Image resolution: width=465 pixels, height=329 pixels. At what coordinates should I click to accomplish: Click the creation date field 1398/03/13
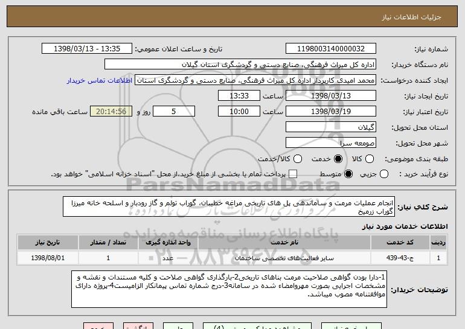331,96
